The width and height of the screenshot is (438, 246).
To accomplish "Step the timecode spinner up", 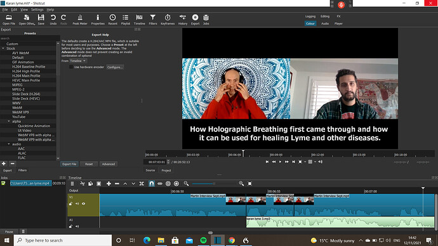I will pyautogui.click(x=168, y=160).
